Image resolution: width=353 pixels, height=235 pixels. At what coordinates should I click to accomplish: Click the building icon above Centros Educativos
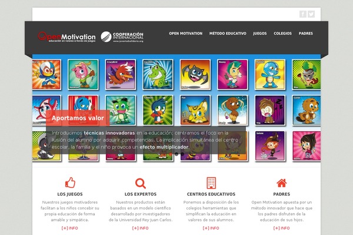coord(211,183)
